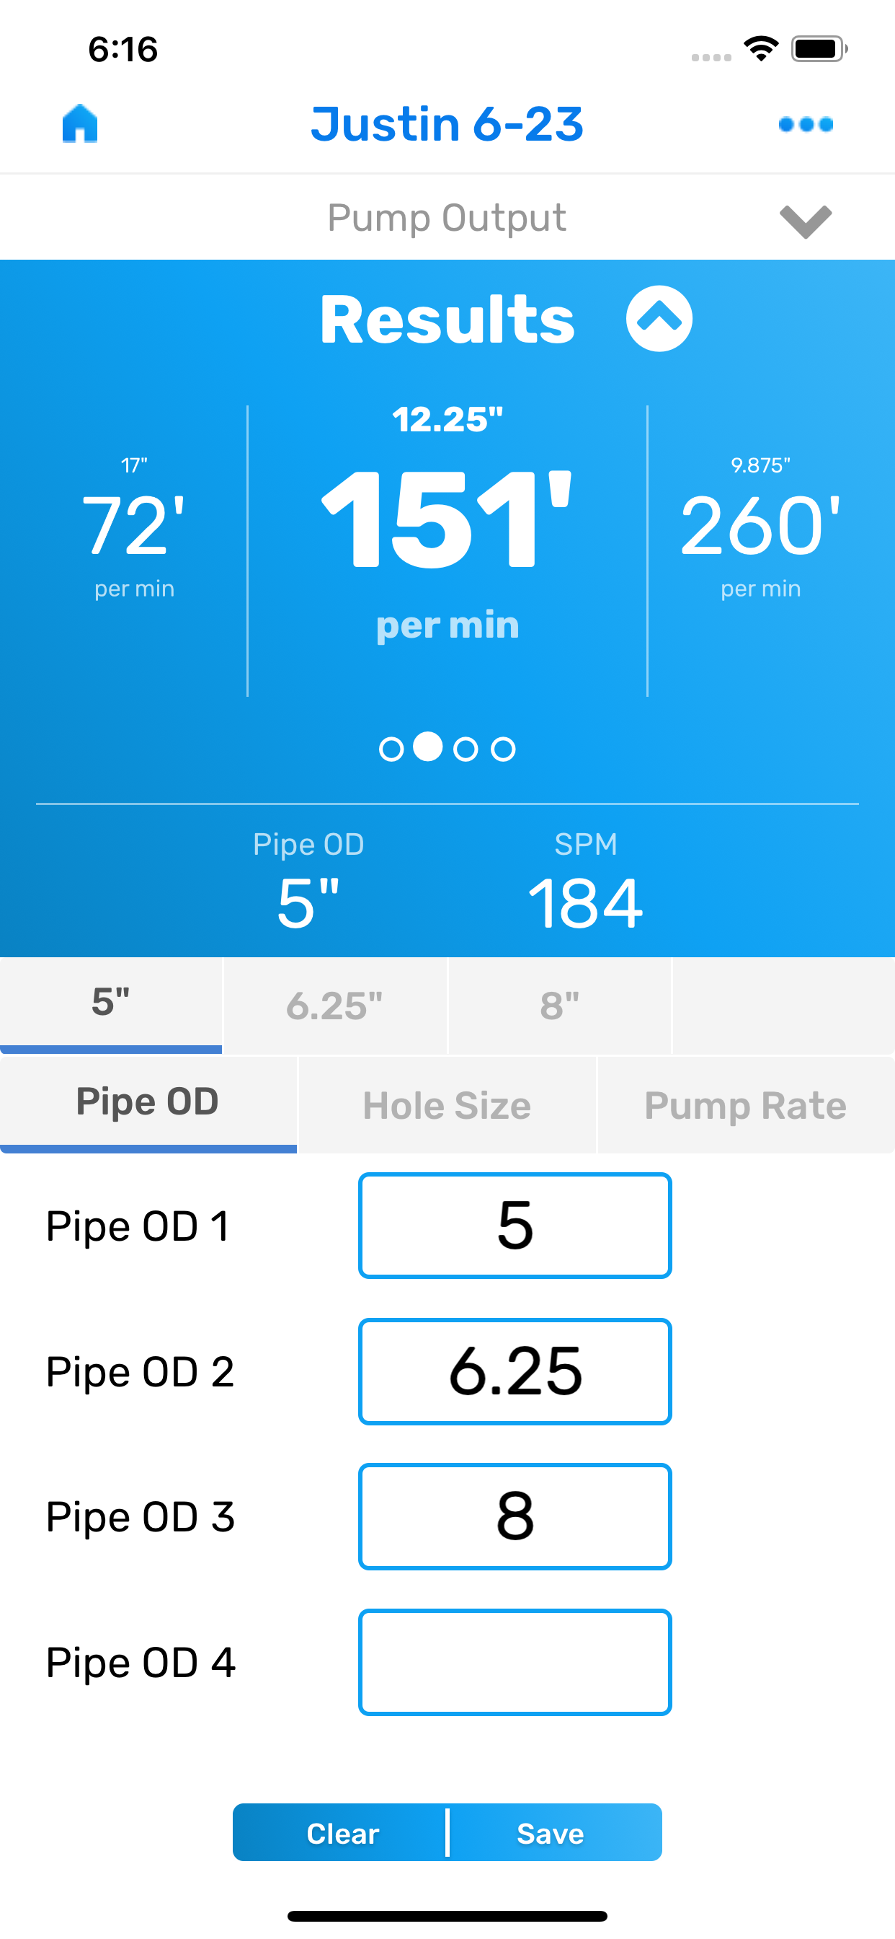The image size is (895, 1939).
Task: Go to the first results page dot
Action: pyautogui.click(x=391, y=749)
